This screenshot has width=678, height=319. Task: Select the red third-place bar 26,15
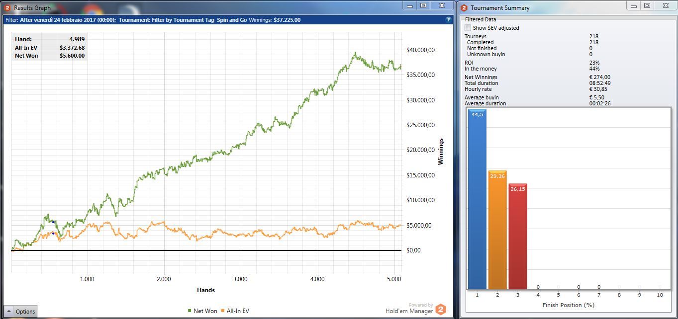(518, 237)
